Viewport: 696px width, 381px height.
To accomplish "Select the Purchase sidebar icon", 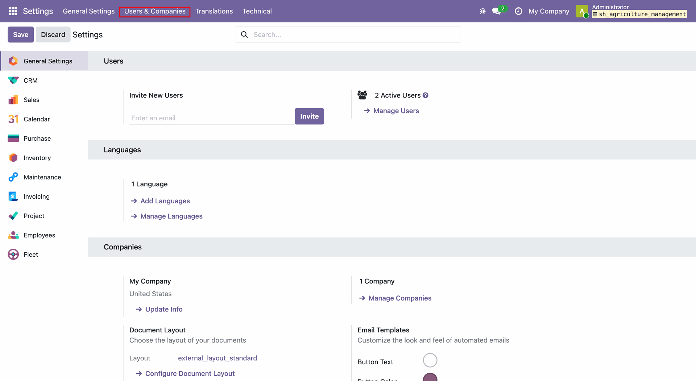I will click(13, 138).
